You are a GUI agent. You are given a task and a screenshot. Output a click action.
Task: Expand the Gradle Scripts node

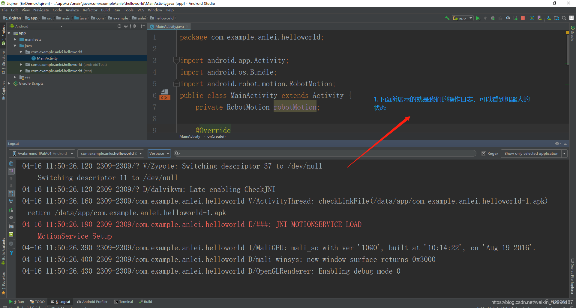pos(9,83)
